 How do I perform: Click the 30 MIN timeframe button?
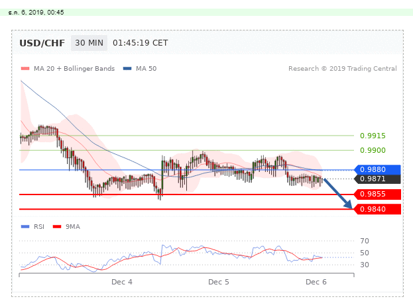(x=89, y=43)
